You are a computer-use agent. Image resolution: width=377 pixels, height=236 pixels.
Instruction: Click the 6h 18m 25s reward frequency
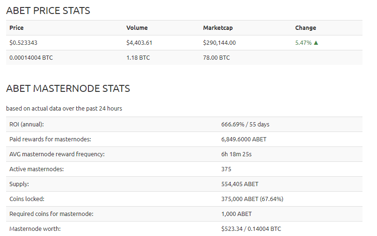[x=236, y=154]
